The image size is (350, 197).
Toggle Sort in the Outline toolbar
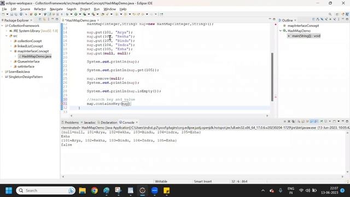pos(318,20)
